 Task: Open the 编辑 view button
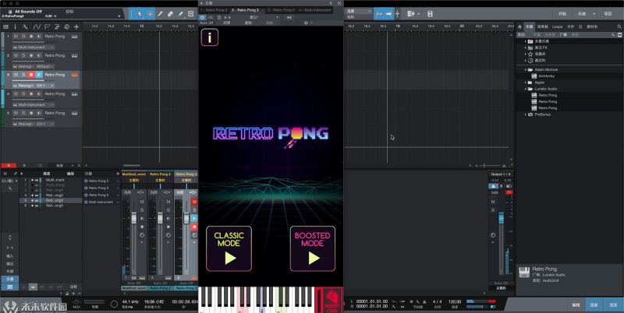click(x=576, y=304)
